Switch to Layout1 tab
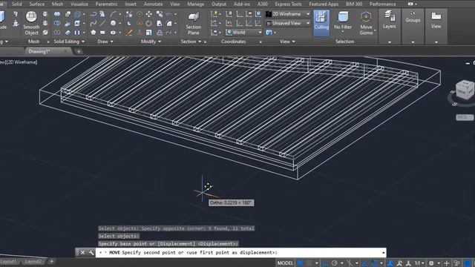 pyautogui.click(x=8, y=261)
